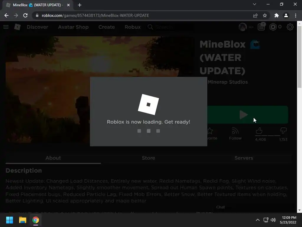Click the 4,406 likes count
Viewport: 302px width, 227px height.
[x=260, y=140]
